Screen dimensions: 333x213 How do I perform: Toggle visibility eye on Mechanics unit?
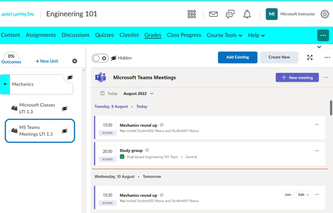click(70, 77)
